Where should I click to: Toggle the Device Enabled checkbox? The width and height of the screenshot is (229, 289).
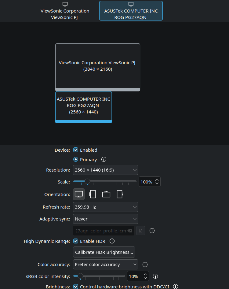(76, 150)
